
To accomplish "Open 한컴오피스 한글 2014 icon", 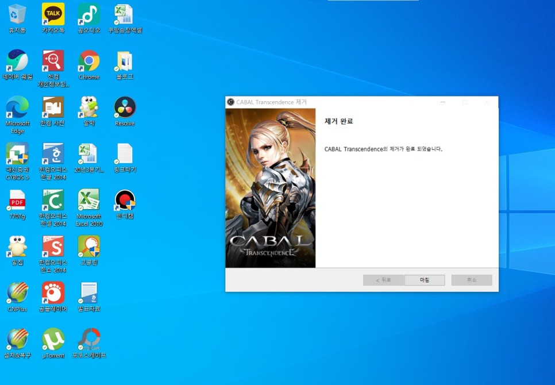I will click(53, 161).
